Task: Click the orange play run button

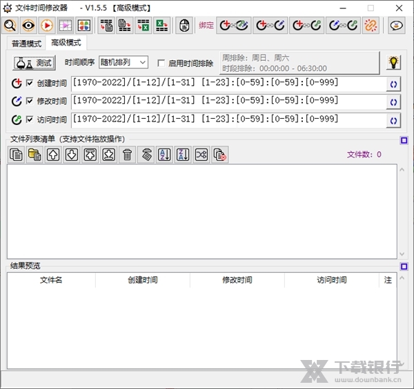Action: pyautogui.click(x=47, y=26)
